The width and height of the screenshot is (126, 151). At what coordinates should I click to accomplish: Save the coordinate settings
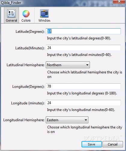92,144
